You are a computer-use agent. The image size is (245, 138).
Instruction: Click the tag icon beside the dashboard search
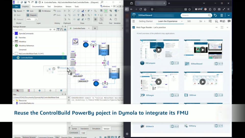click(215, 15)
